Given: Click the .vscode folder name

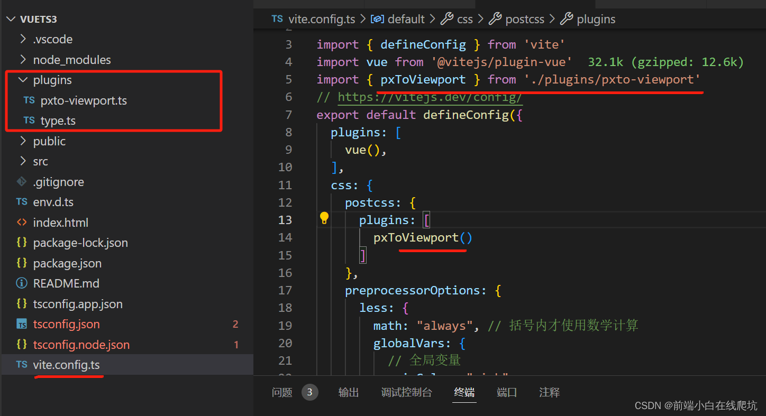Looking at the screenshot, I should [x=53, y=39].
